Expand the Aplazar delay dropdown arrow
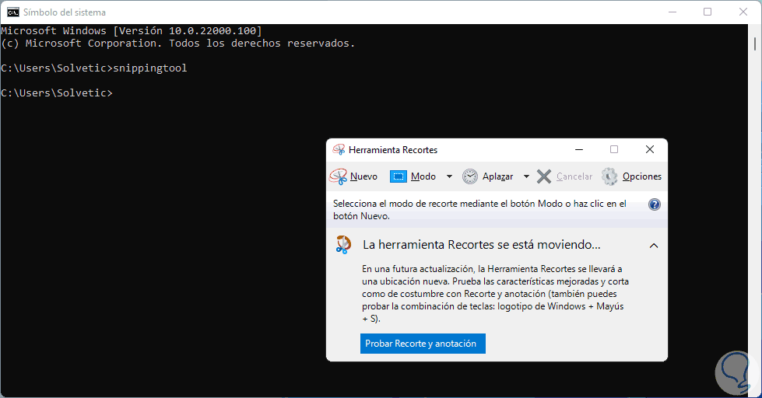 [x=526, y=176]
